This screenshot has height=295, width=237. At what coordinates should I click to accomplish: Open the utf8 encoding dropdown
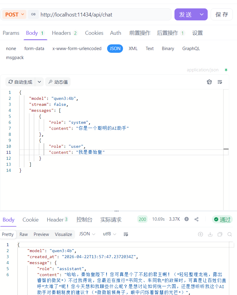pos(110,234)
